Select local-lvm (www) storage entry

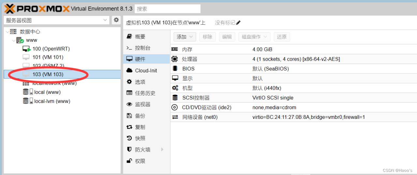(x=52, y=101)
